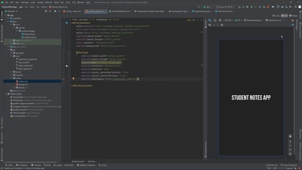Open the Terminal tool window
Viewport: 302px width, 170px height.
(x=36, y=165)
